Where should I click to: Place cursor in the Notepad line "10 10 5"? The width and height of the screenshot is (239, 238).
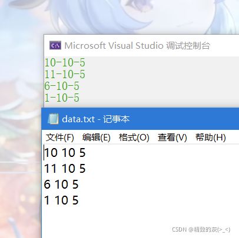[x=65, y=153]
